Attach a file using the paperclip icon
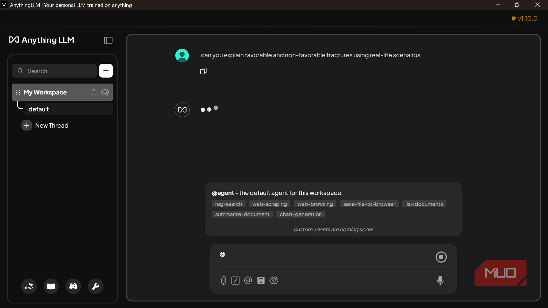548x308 pixels. pyautogui.click(x=223, y=280)
